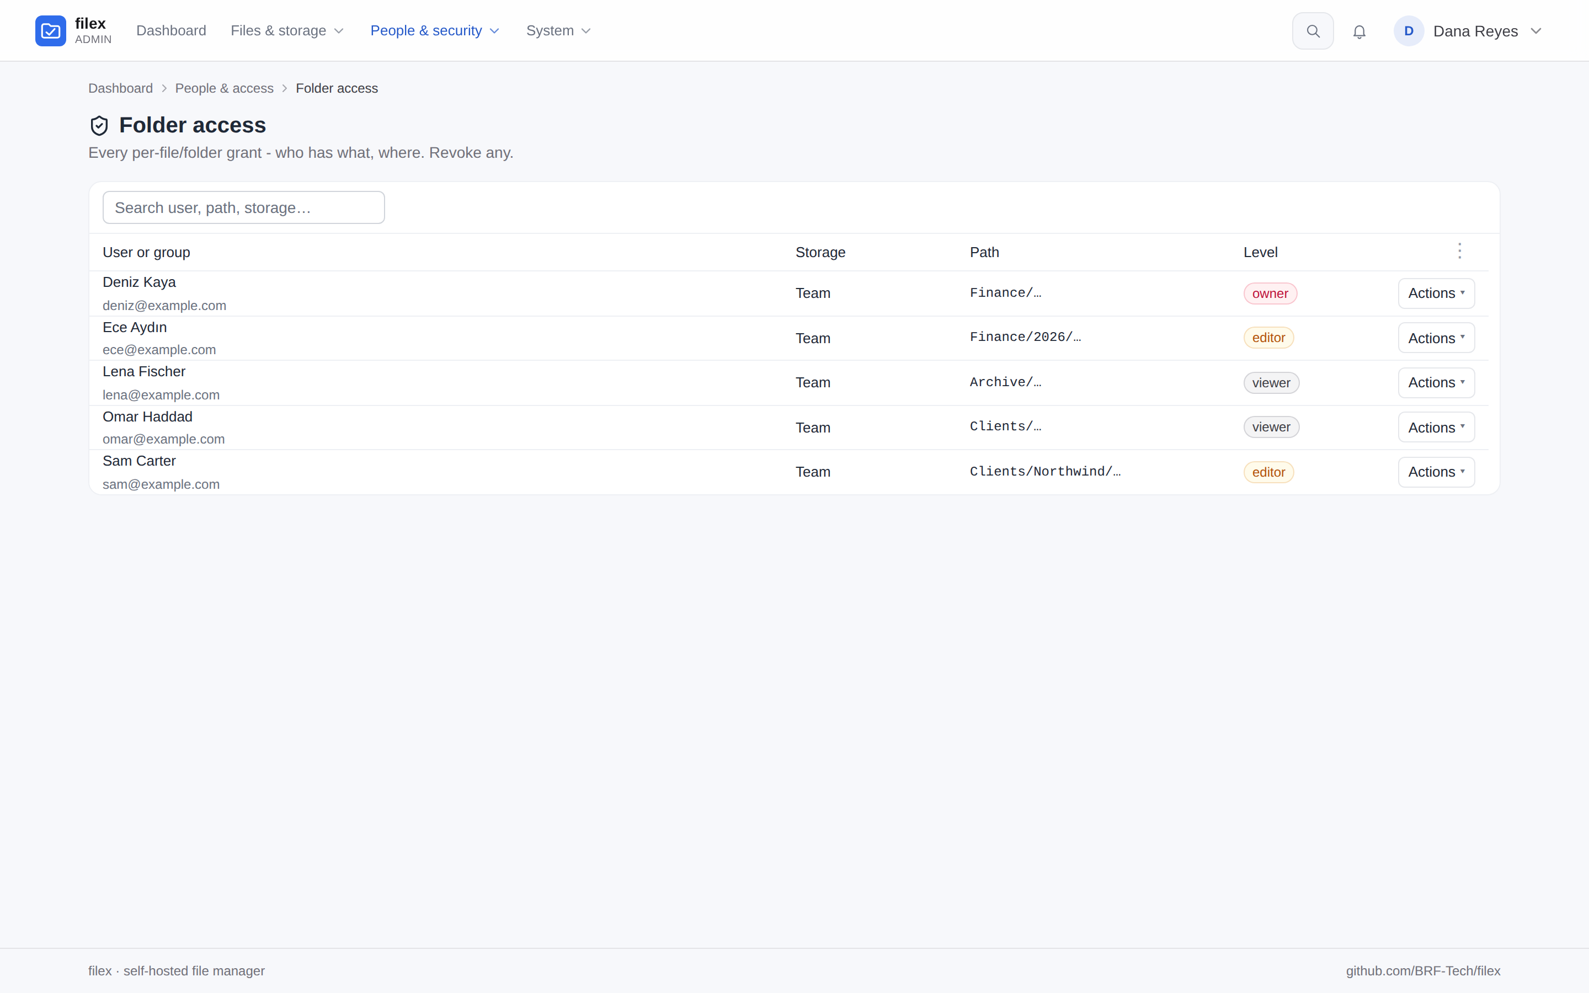Click the owner badge for Deniz Kaya
This screenshot has height=993, width=1589.
1270,293
